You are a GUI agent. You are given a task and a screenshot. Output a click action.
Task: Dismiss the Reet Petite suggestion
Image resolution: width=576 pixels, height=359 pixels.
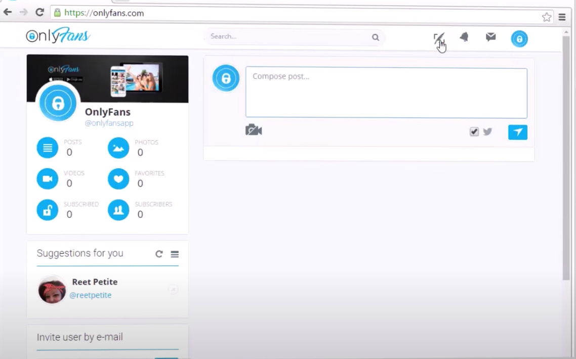point(174,289)
